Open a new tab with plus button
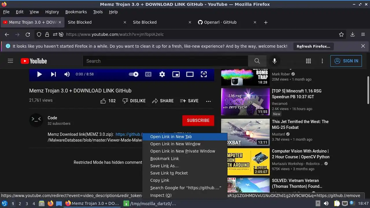Screen dimensions: 370x208 point(266,22)
